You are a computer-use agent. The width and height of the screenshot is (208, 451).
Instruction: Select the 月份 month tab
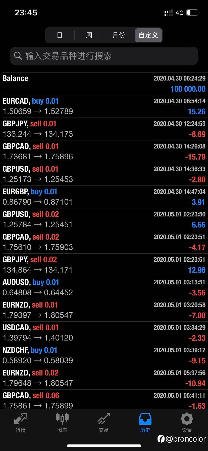click(x=119, y=35)
